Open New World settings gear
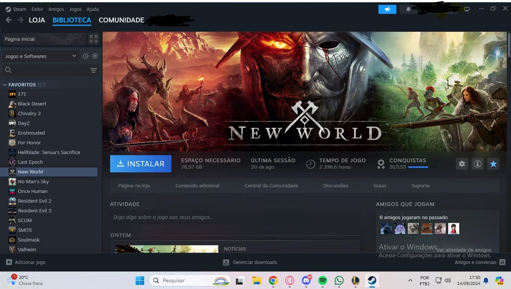This screenshot has height=289, width=511. click(462, 164)
